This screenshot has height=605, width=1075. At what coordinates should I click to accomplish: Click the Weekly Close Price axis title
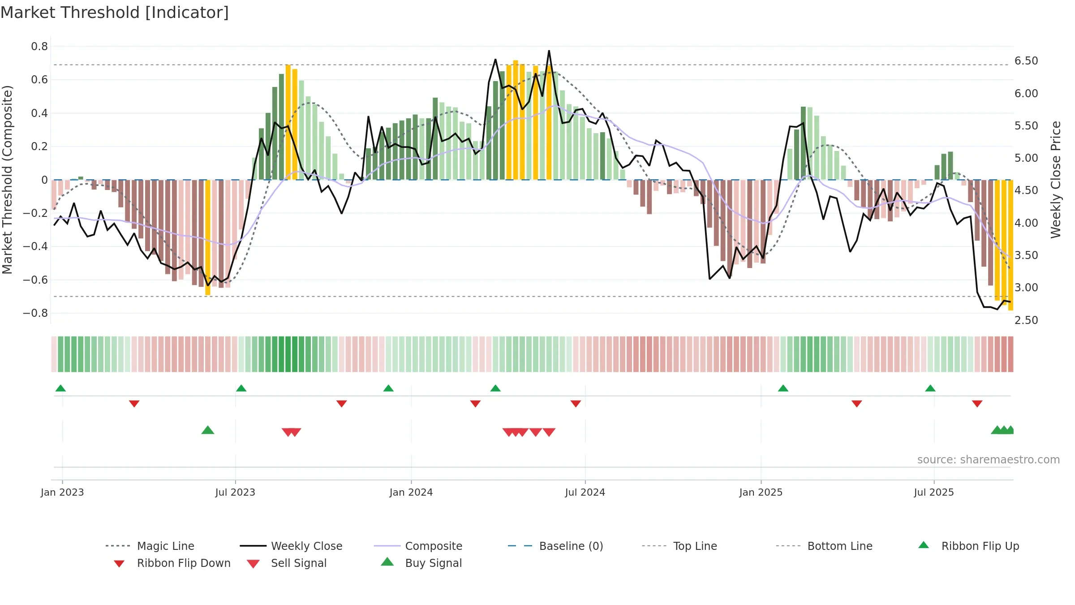tap(1056, 180)
